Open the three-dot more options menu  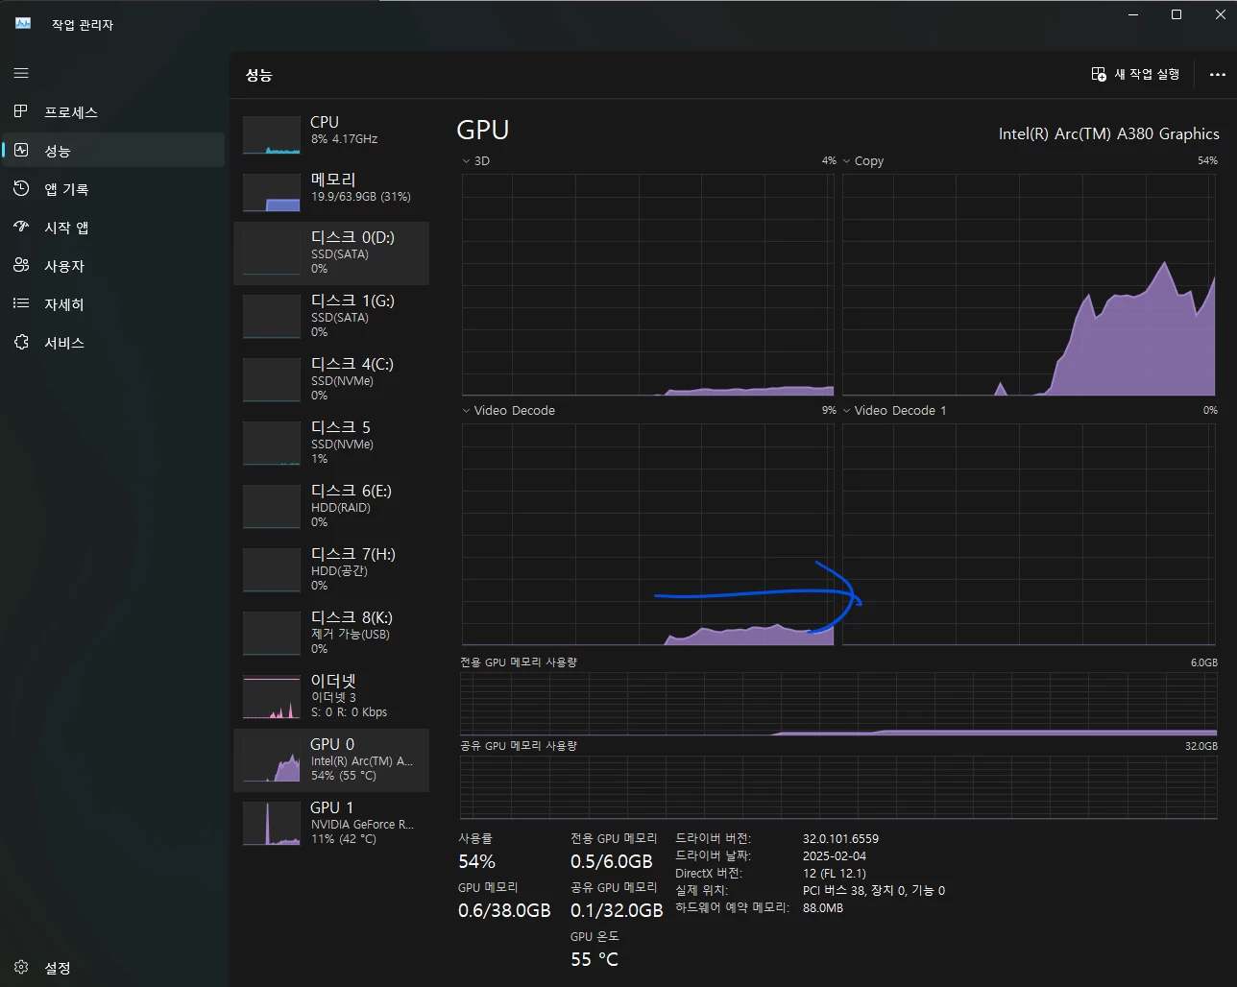(1218, 74)
